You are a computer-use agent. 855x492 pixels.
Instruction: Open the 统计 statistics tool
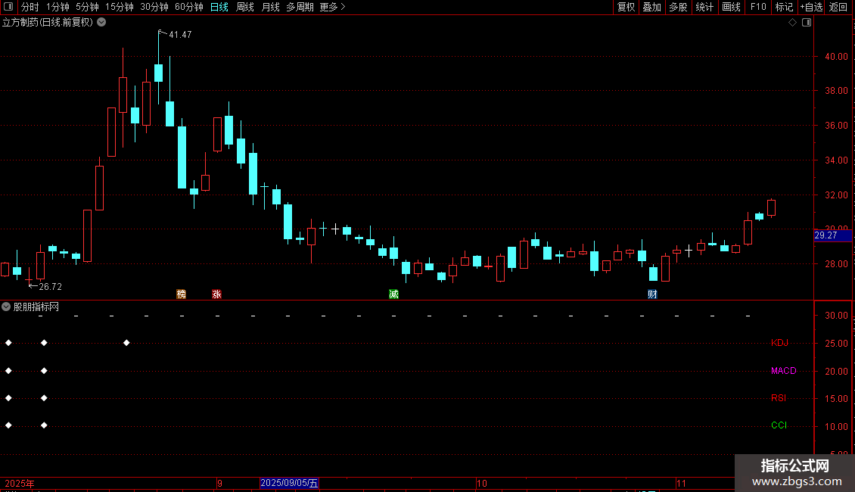(x=704, y=7)
